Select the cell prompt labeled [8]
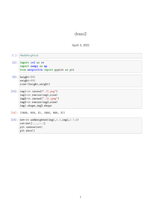161x209 pixels. pyautogui.click(x=15, y=77)
